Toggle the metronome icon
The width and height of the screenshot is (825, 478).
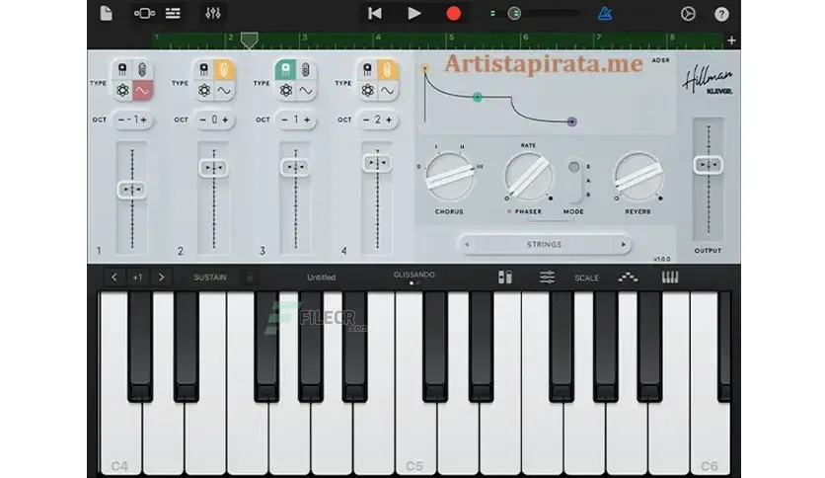pos(605,13)
